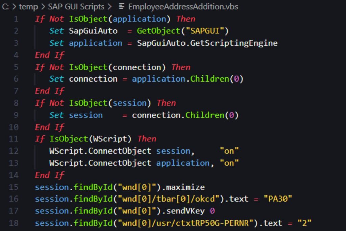Expand the chevron between C: and temp
Viewport: 346px width, 231px height.
pos(14,6)
